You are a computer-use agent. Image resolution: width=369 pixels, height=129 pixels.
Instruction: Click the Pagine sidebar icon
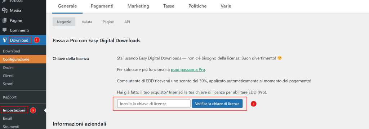5,20
